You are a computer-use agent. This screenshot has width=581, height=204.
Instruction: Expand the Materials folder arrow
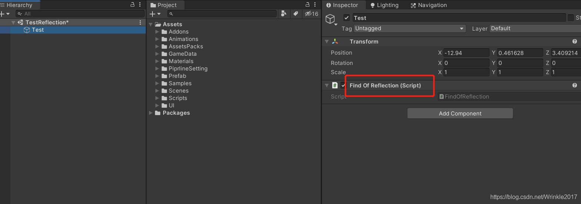click(x=157, y=61)
